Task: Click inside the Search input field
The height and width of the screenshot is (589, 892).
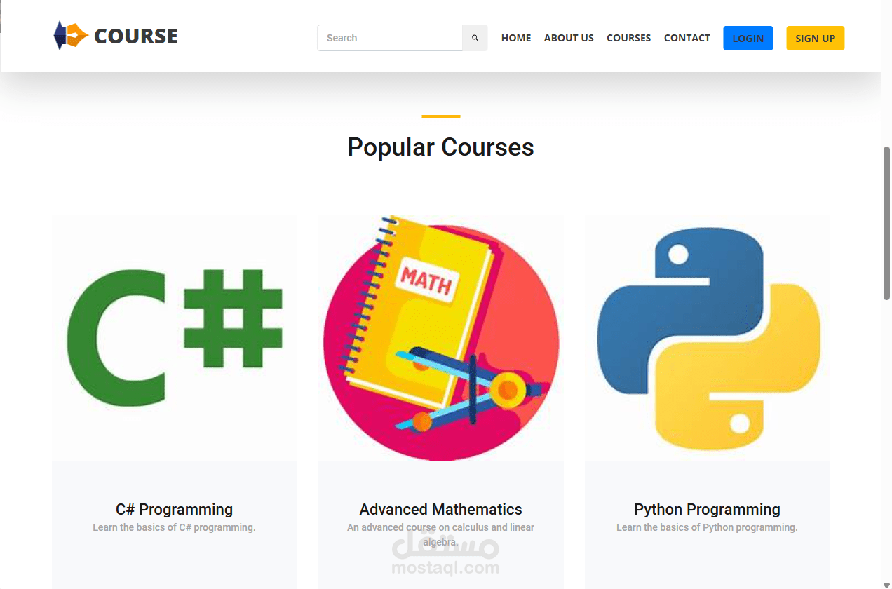Action: (x=390, y=38)
